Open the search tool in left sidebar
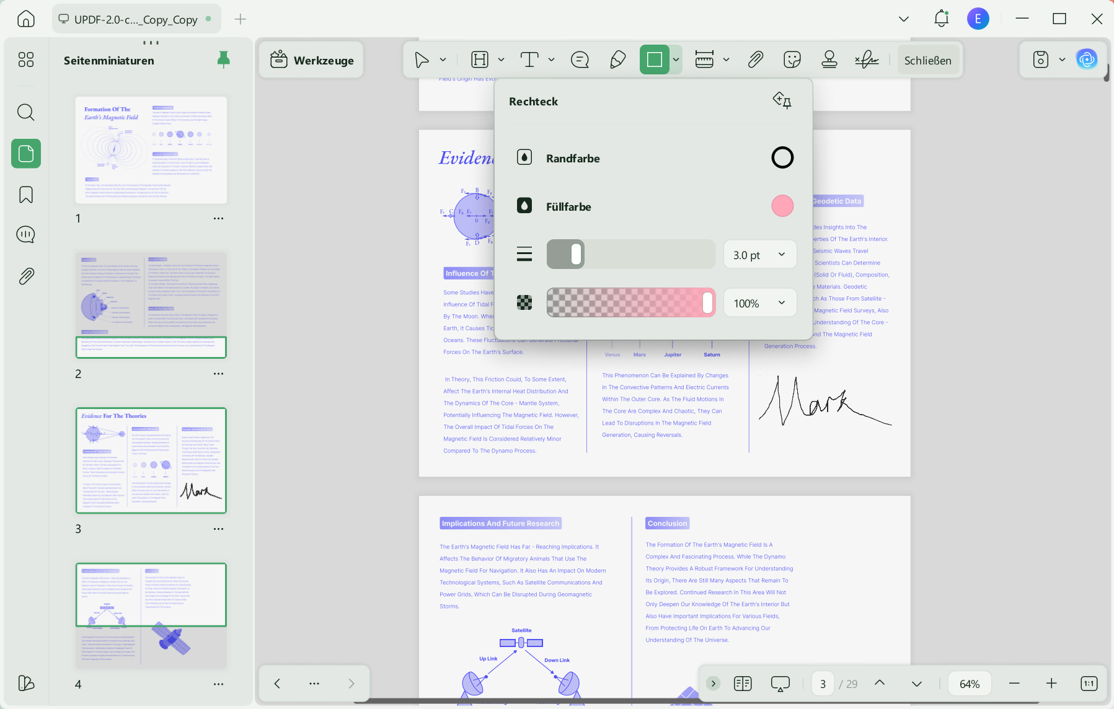Screen dimensions: 1114x709 (x=26, y=112)
